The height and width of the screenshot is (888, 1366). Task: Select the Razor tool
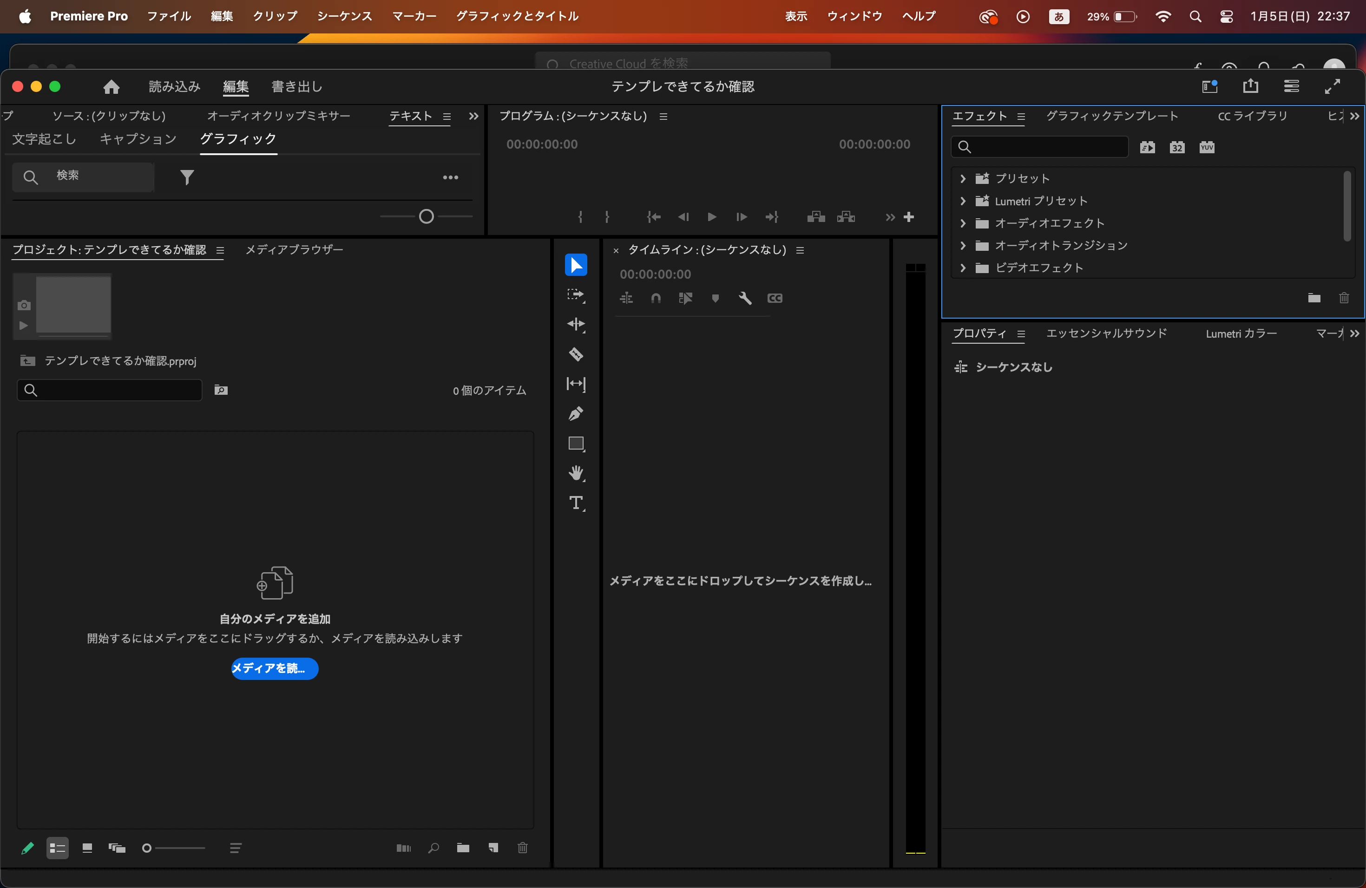pyautogui.click(x=576, y=354)
